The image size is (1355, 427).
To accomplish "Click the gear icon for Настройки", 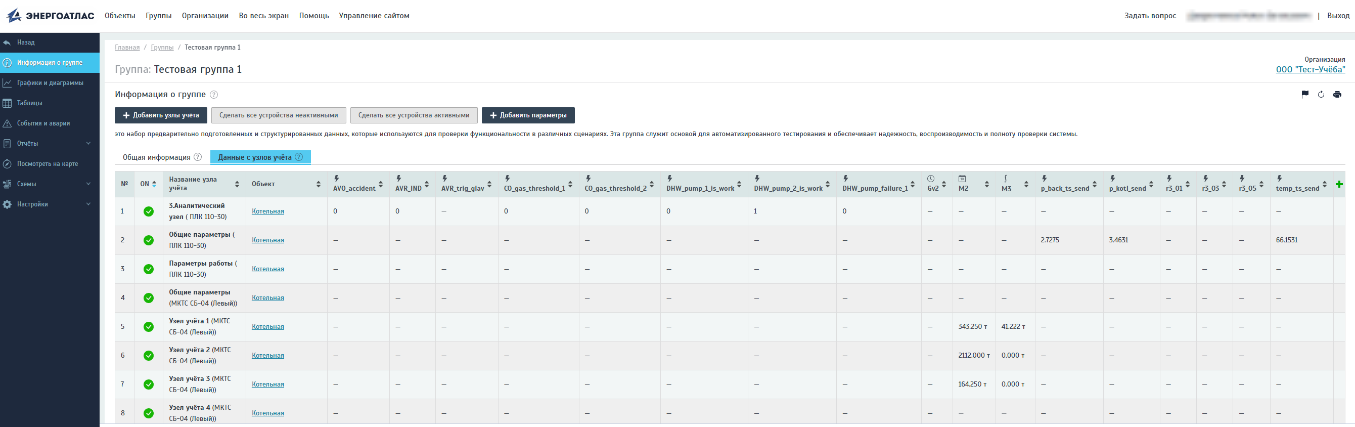I will pyautogui.click(x=8, y=204).
